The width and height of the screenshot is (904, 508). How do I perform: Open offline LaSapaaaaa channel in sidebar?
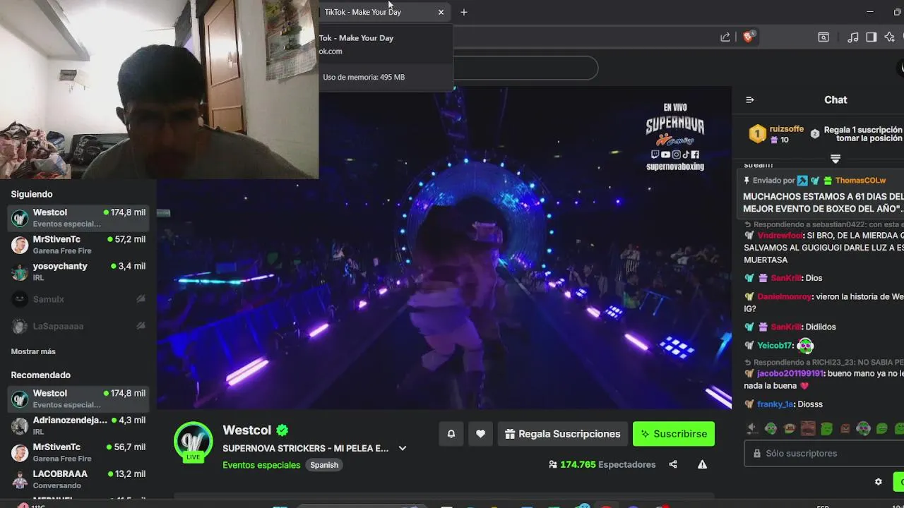pos(78,326)
